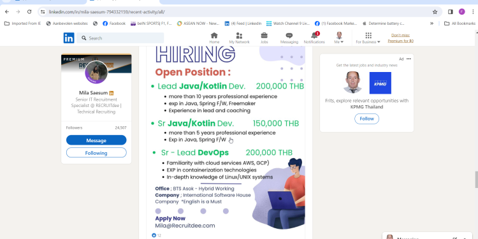The width and height of the screenshot is (478, 239).
Task: Open Notifications bell
Action: click(314, 38)
